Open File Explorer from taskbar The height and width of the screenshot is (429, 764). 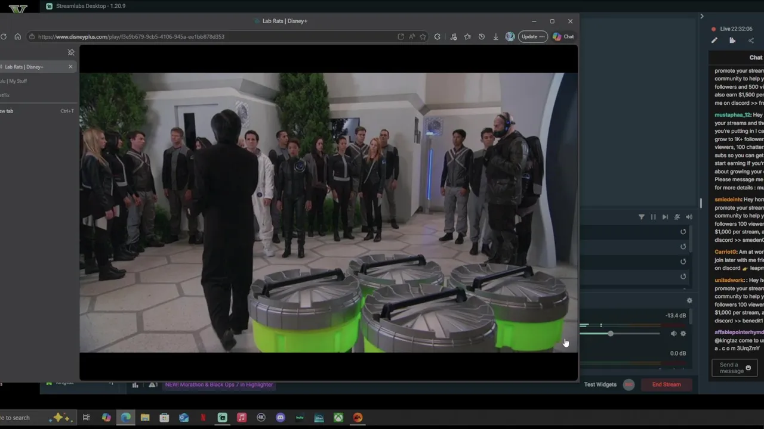pos(145,418)
